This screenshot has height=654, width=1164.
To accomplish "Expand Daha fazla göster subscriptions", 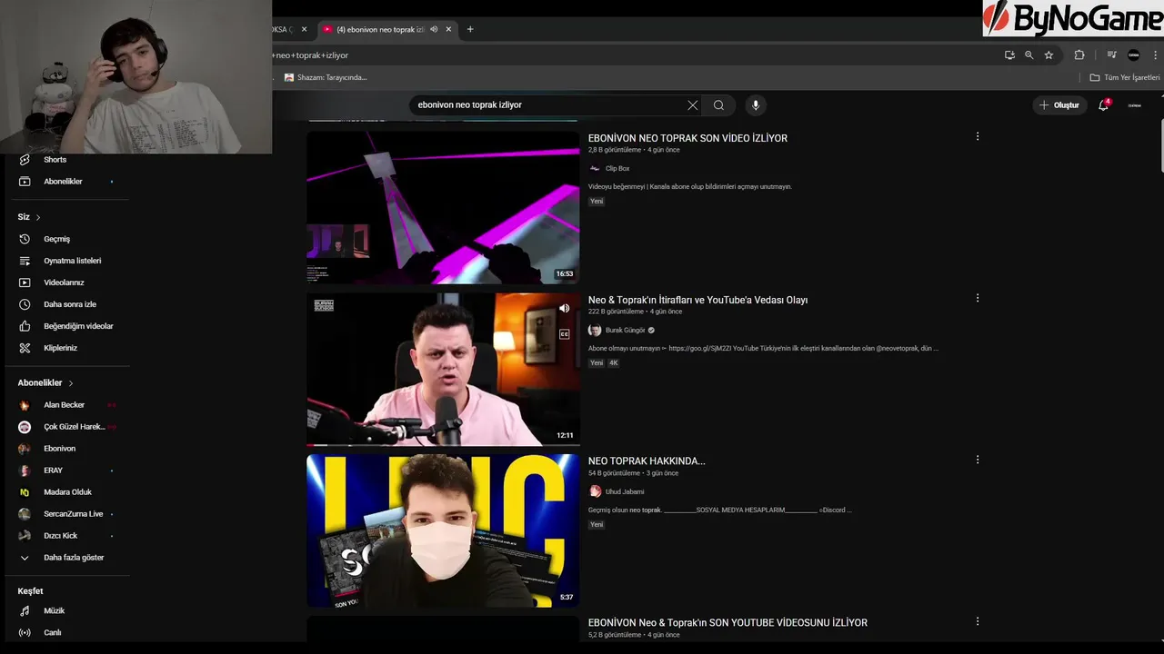I will [x=73, y=558].
